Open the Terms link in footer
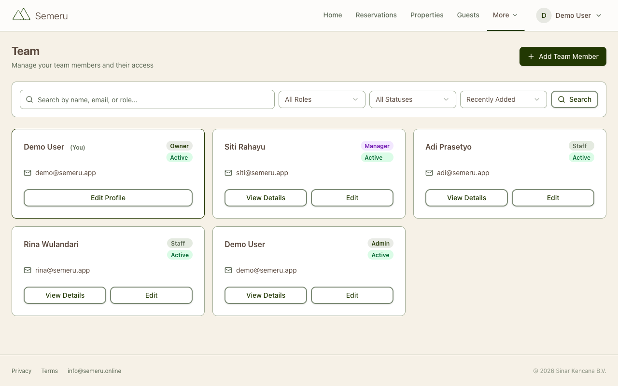 [x=49, y=371]
